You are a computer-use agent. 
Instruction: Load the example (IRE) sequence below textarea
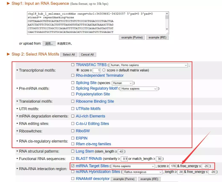(x=157, y=38)
